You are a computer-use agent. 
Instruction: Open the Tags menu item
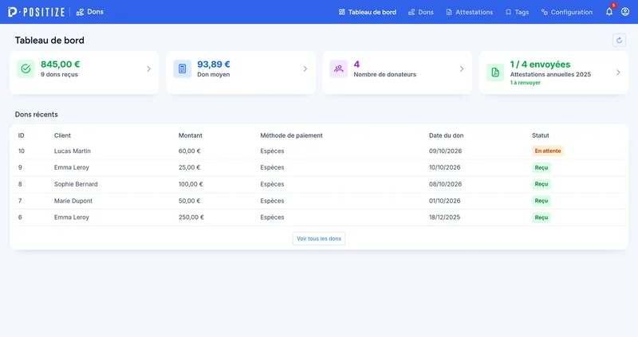click(517, 12)
